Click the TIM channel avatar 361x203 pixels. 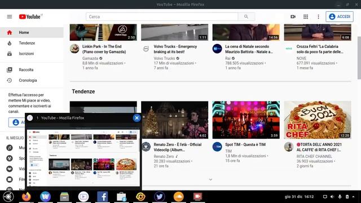click(x=217, y=147)
